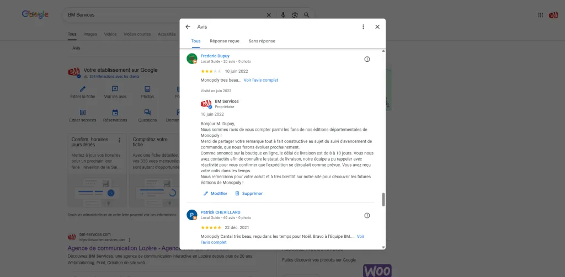This screenshot has height=277, width=565.
Task: Select the Tous tab in reviews
Action: 195,41
